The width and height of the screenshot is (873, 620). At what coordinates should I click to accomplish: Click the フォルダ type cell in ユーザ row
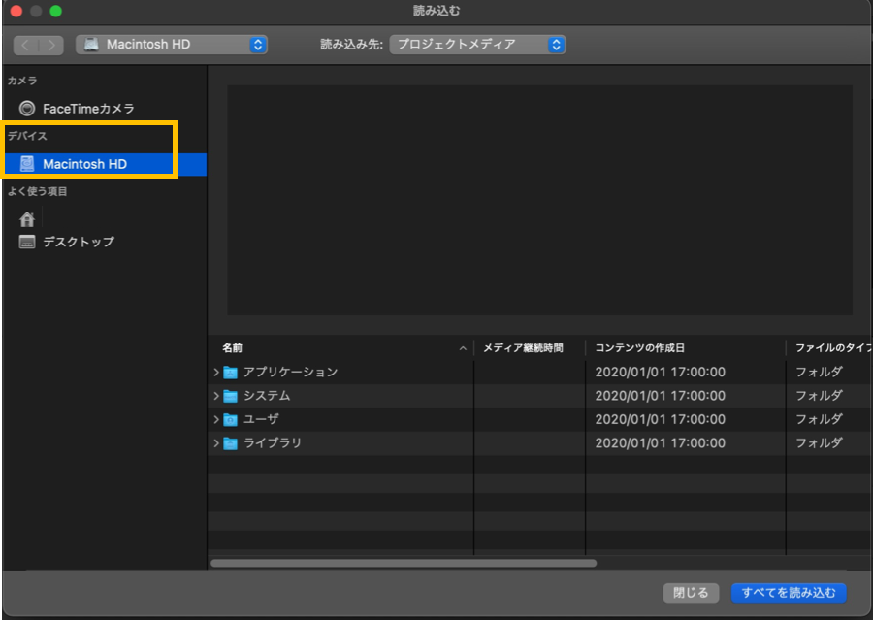pos(819,419)
